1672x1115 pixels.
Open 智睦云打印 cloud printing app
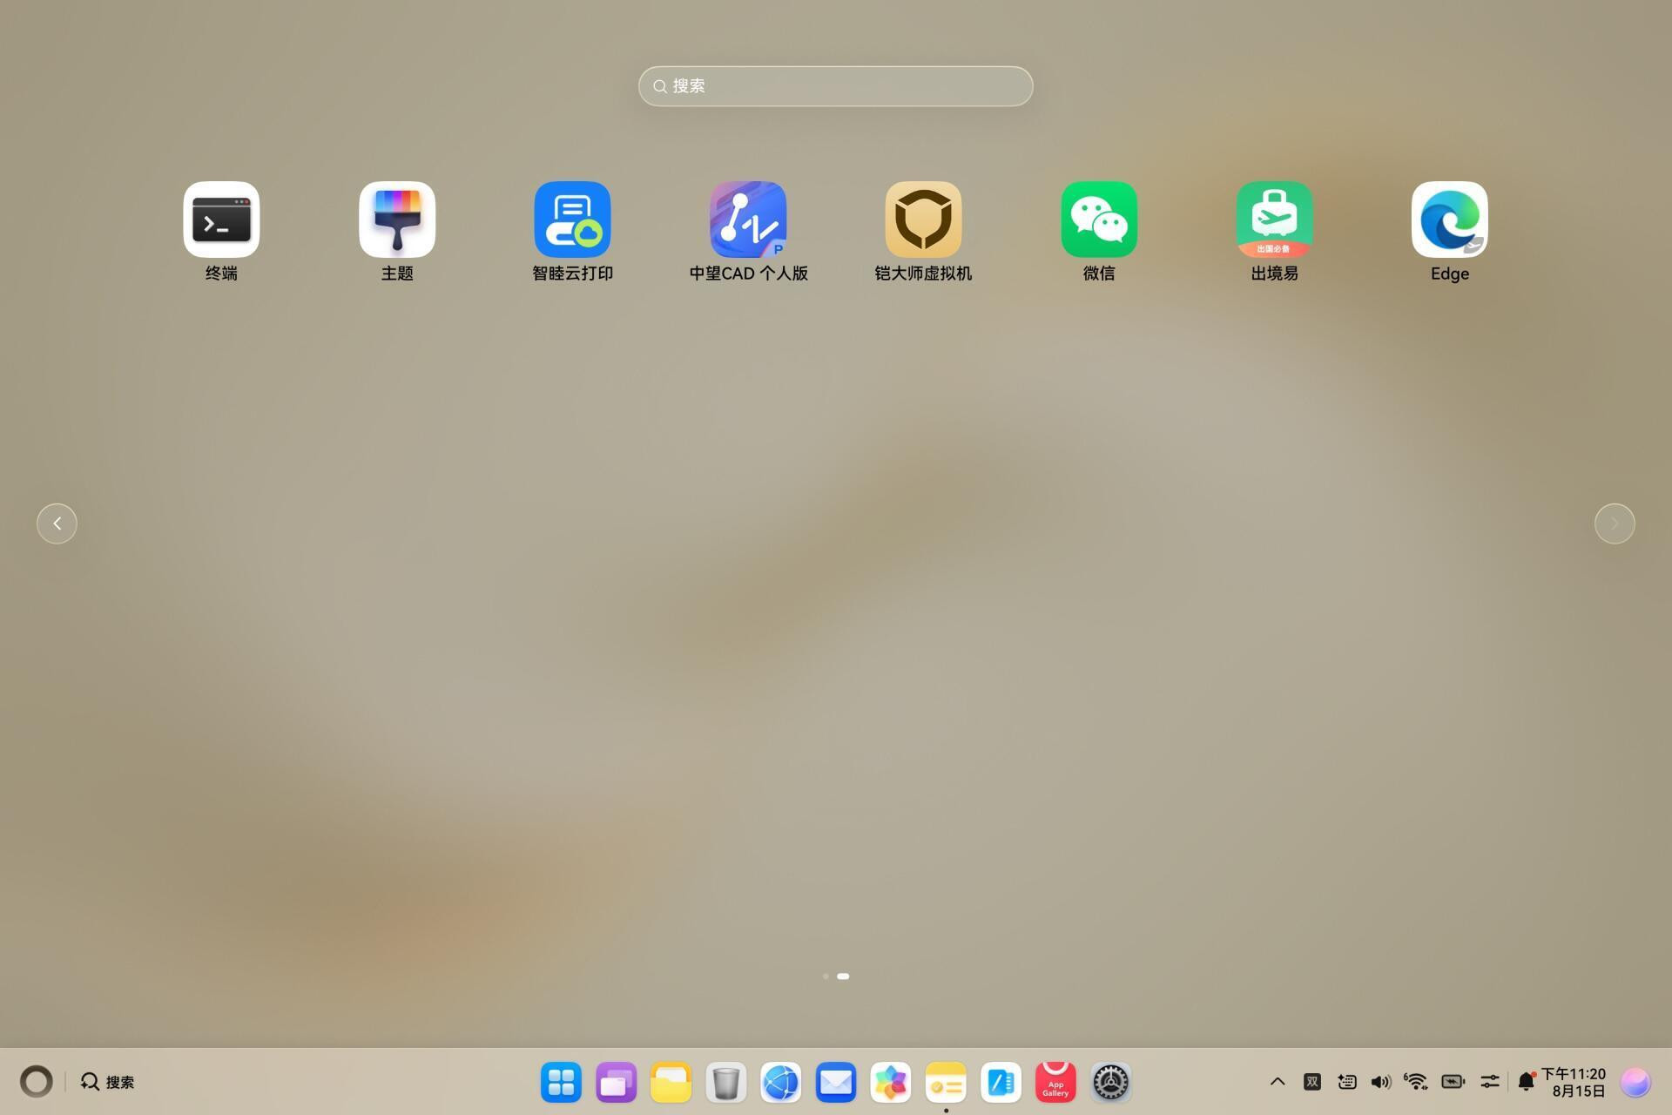pyautogui.click(x=572, y=220)
